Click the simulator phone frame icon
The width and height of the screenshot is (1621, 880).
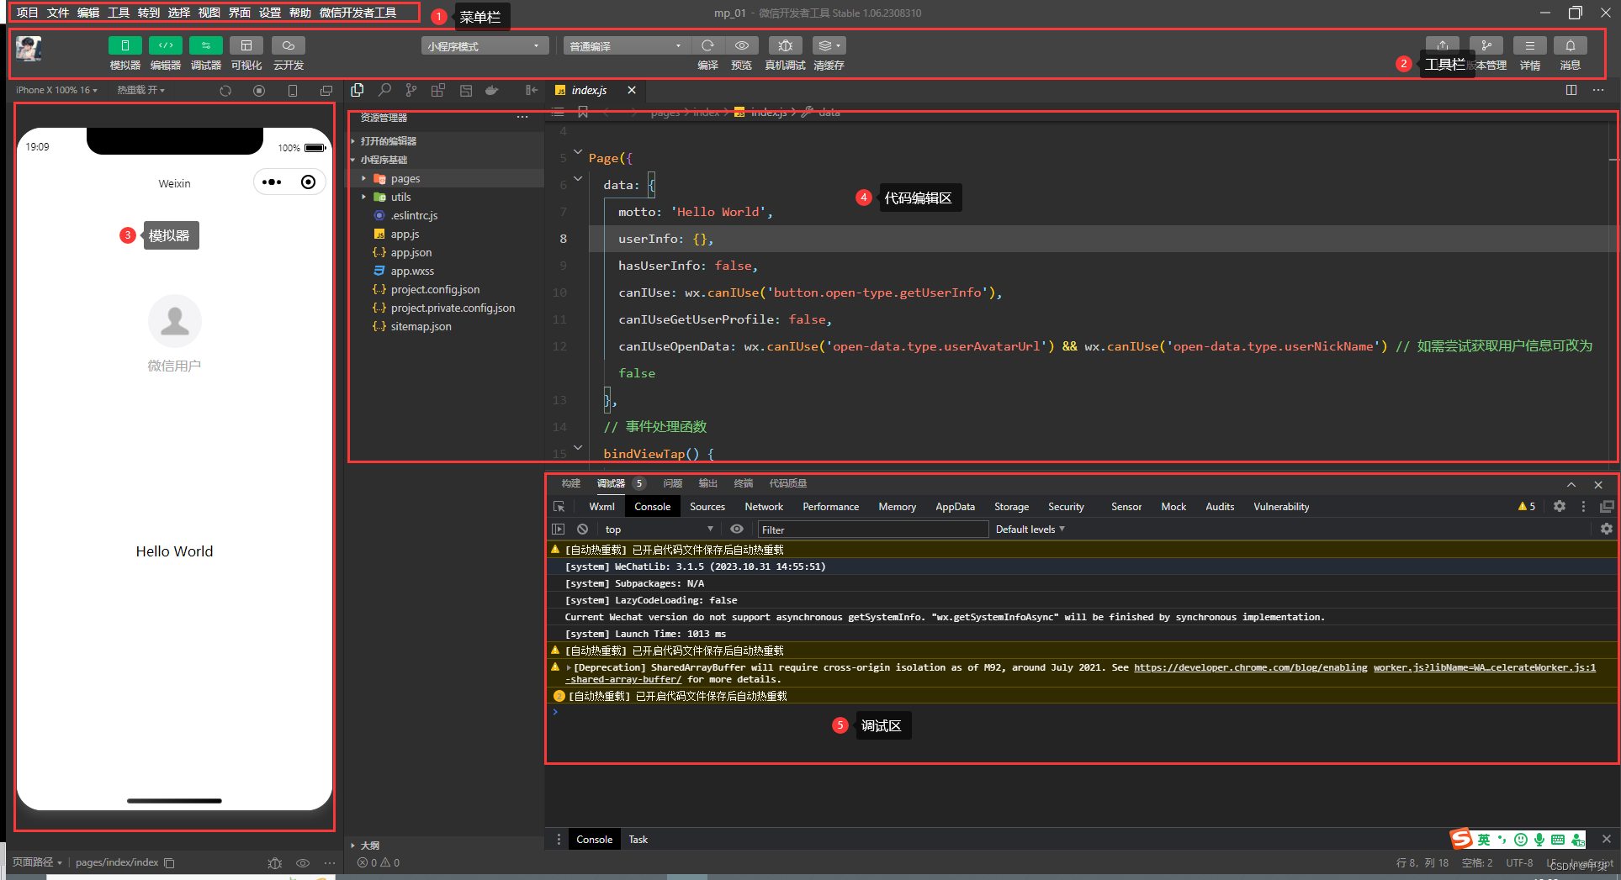(x=293, y=91)
